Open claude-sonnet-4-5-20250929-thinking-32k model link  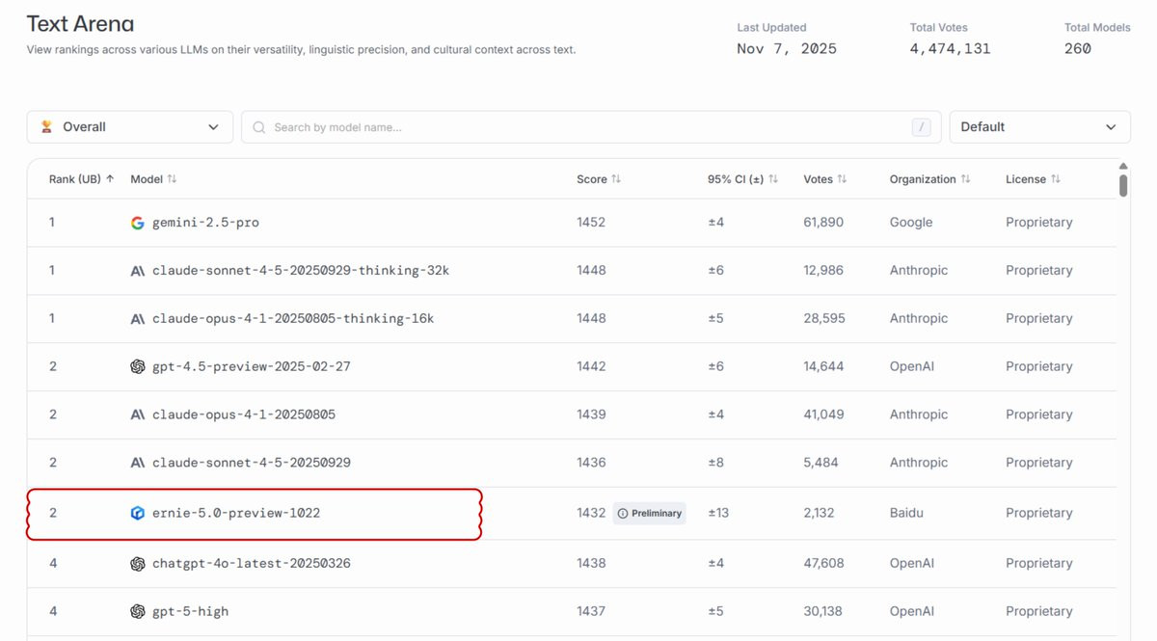(301, 271)
